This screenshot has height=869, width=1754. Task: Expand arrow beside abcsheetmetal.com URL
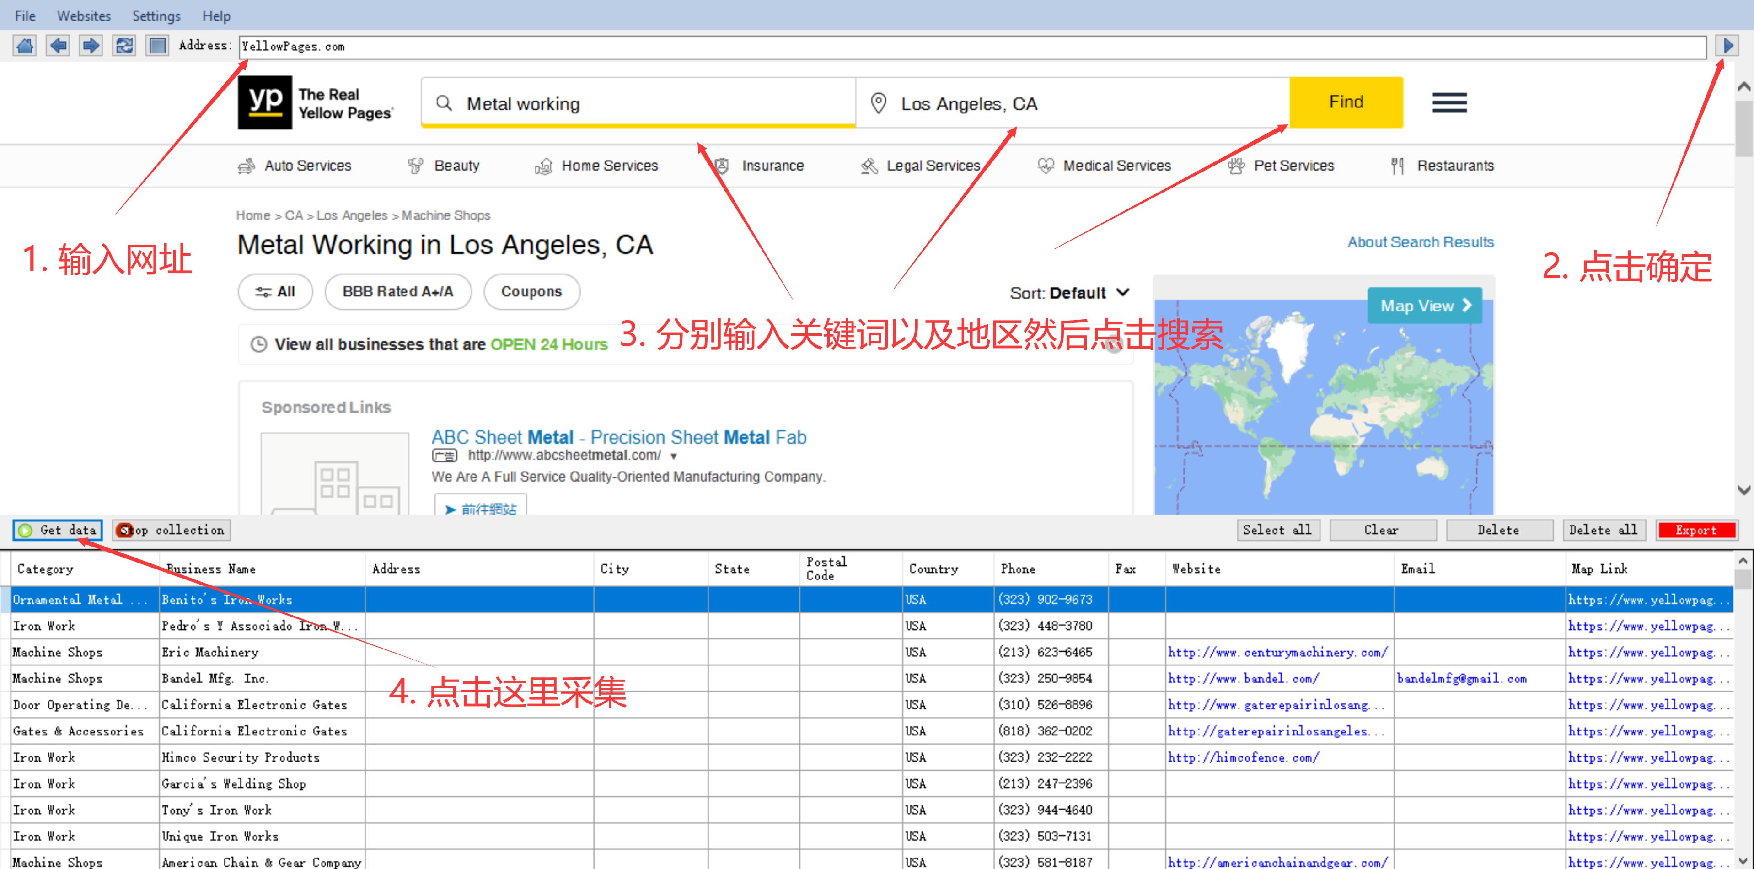[x=673, y=456]
